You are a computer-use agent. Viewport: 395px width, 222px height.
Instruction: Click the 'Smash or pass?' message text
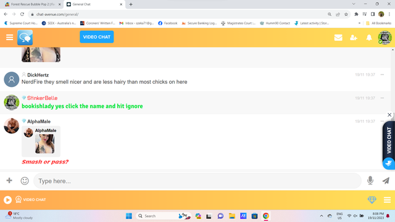coord(45,162)
